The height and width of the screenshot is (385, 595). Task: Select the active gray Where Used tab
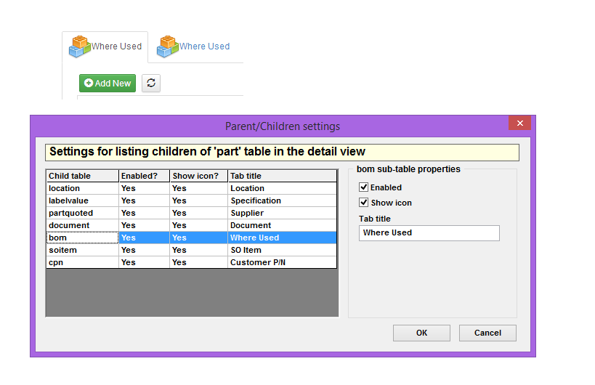tap(105, 46)
